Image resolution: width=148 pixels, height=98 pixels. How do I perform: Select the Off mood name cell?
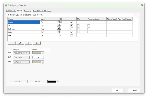coord(24,35)
